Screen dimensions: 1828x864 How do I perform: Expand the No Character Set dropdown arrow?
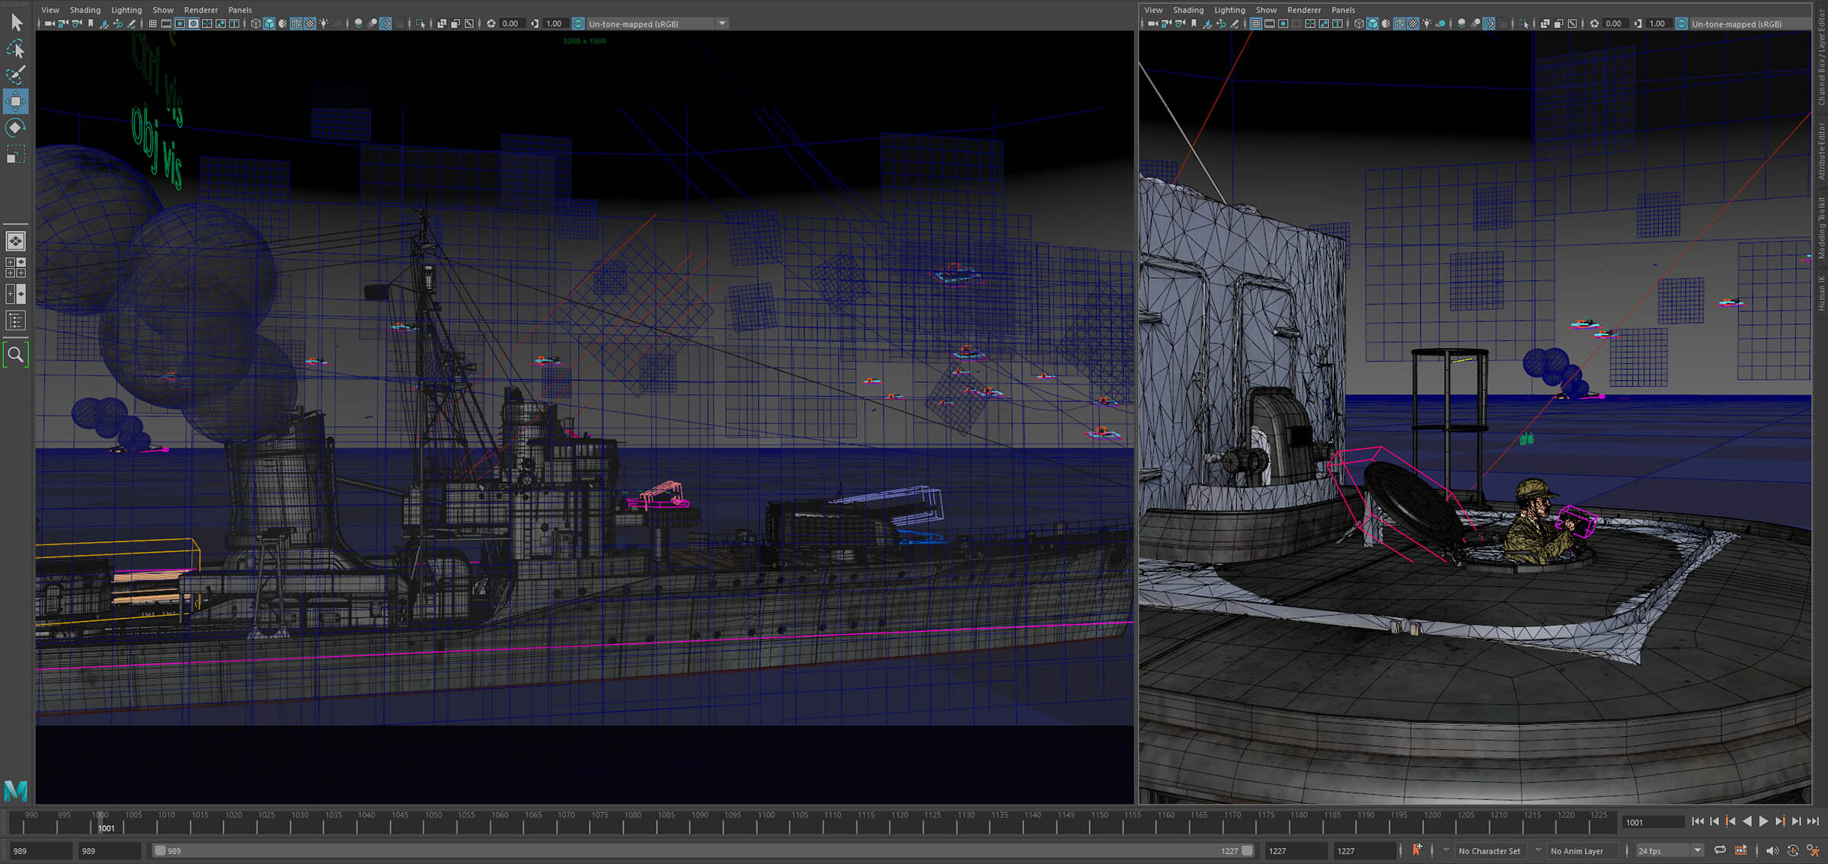1446,850
